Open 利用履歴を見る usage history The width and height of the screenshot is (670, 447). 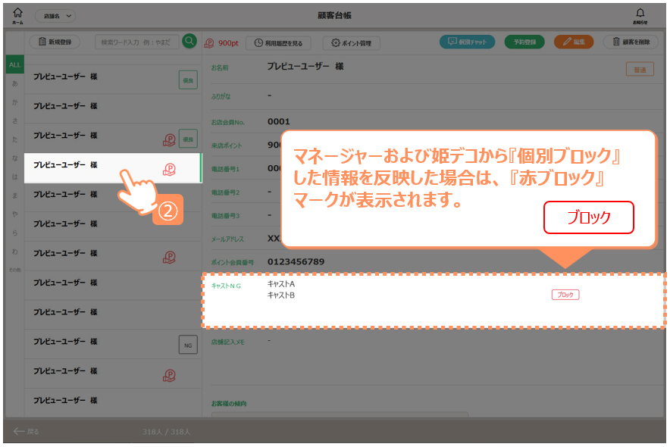point(279,43)
